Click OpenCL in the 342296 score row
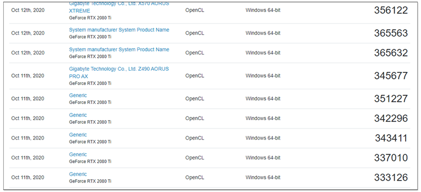421x192 pixels. coord(195,119)
